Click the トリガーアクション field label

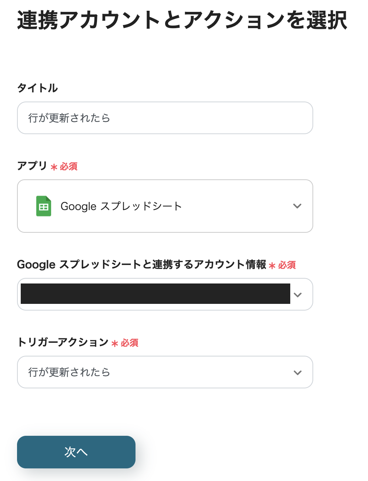(63, 342)
